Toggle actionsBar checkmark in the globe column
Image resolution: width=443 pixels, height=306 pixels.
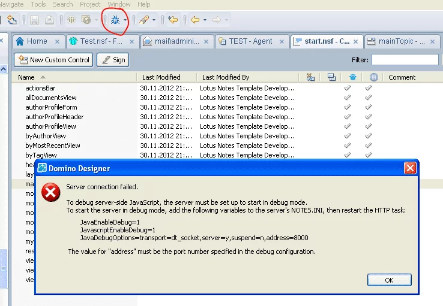(x=369, y=88)
